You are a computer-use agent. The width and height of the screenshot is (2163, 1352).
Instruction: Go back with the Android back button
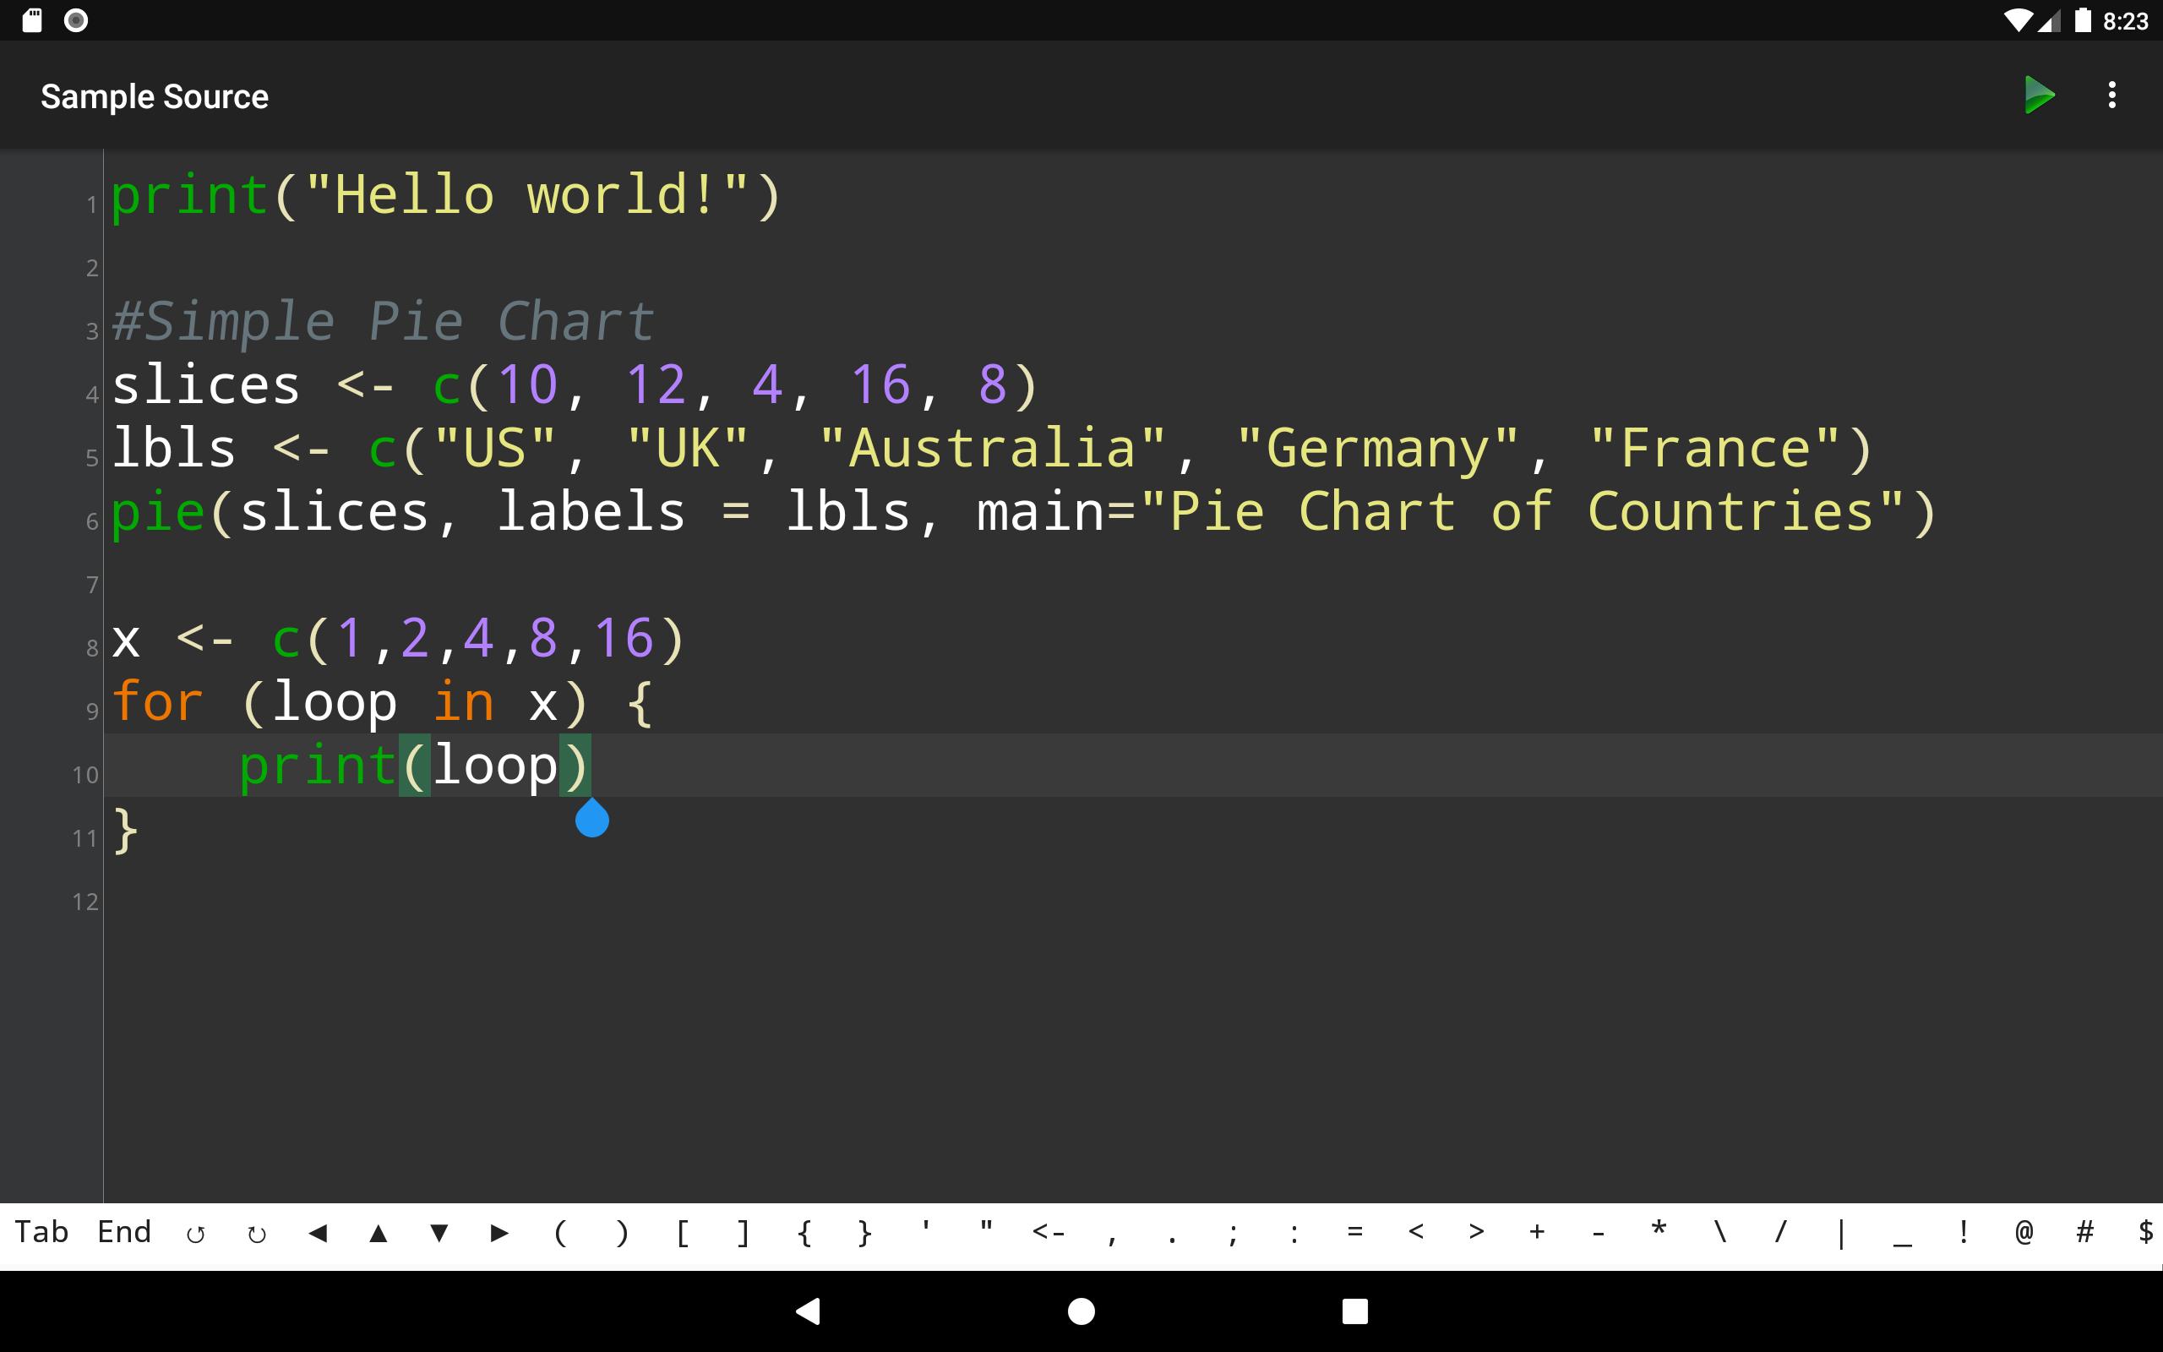pyautogui.click(x=808, y=1311)
